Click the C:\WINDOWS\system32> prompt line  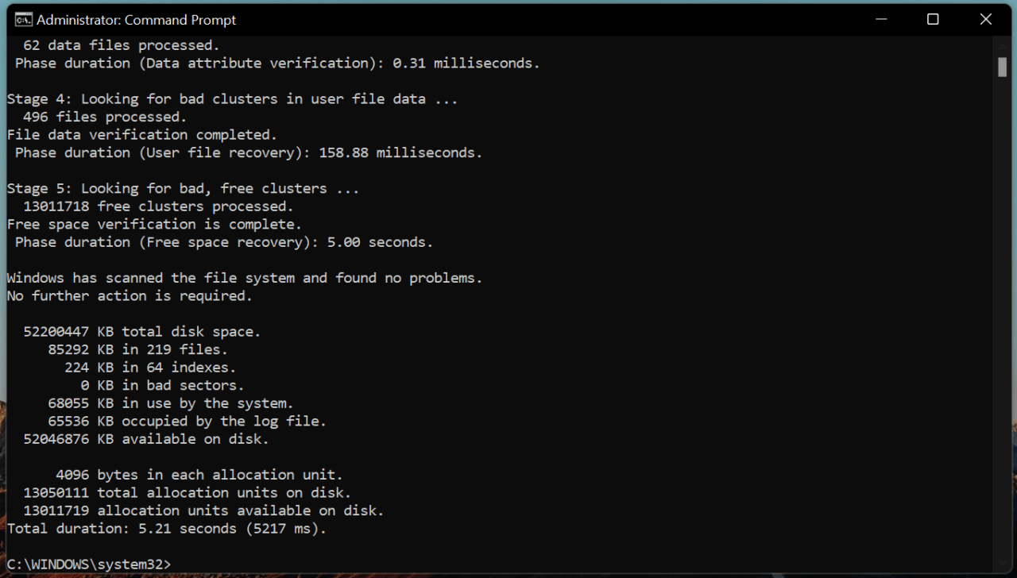click(89, 564)
